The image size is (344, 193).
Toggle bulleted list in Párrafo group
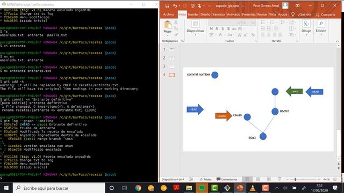point(263,22)
